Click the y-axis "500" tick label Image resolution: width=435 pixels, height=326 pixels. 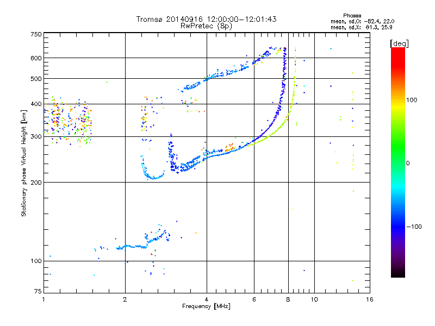(36, 79)
